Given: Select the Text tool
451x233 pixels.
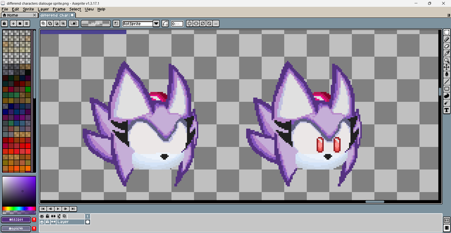Looking at the screenshot, I should pyautogui.click(x=446, y=110).
